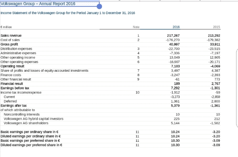The height and width of the screenshot is (157, 238).
Task: Click Cost of sales value -179,382
Action: point(213,40)
